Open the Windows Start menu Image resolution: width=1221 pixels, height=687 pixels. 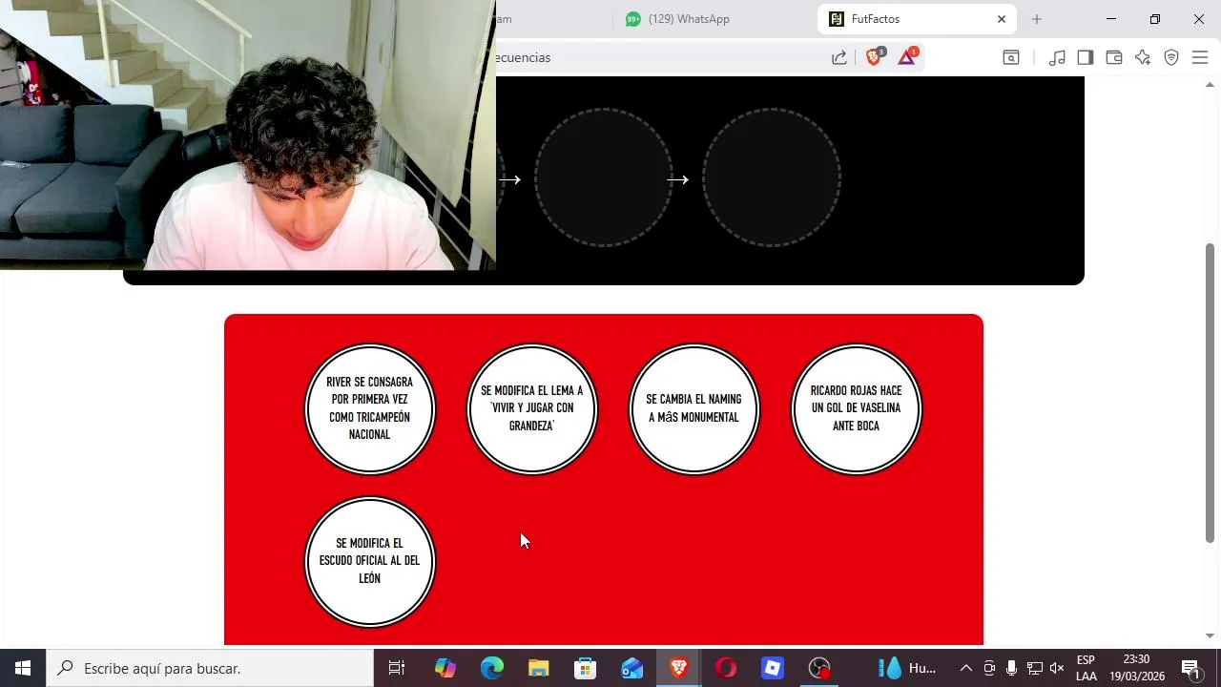coord(23,668)
